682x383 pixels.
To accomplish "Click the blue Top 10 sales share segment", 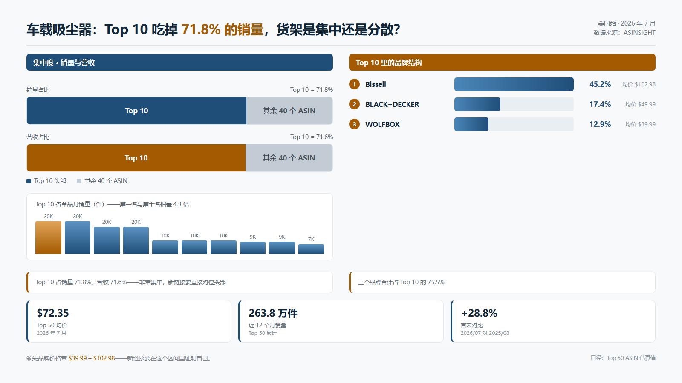I will pos(136,111).
